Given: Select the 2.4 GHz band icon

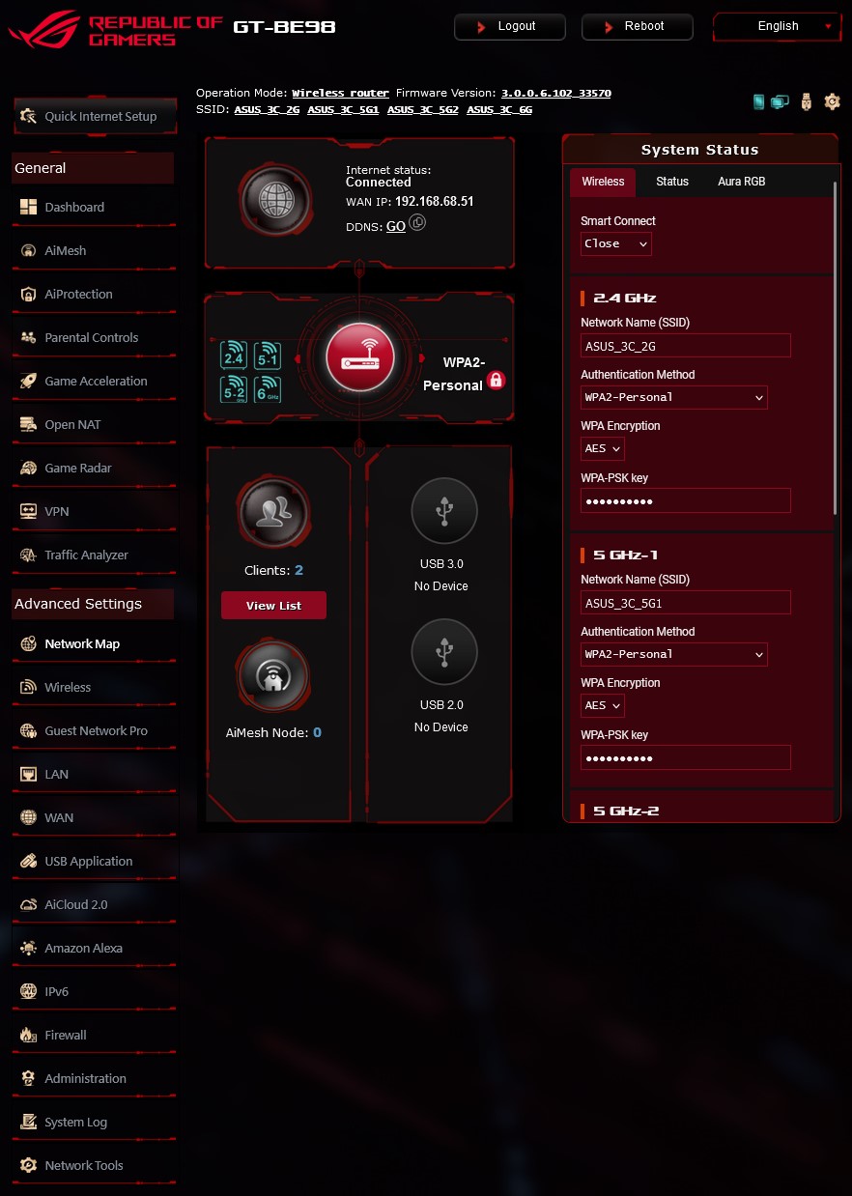Looking at the screenshot, I should (234, 356).
